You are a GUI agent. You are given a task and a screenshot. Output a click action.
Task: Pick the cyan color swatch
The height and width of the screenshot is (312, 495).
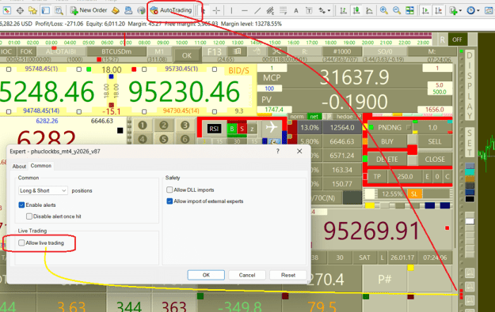pos(470,172)
